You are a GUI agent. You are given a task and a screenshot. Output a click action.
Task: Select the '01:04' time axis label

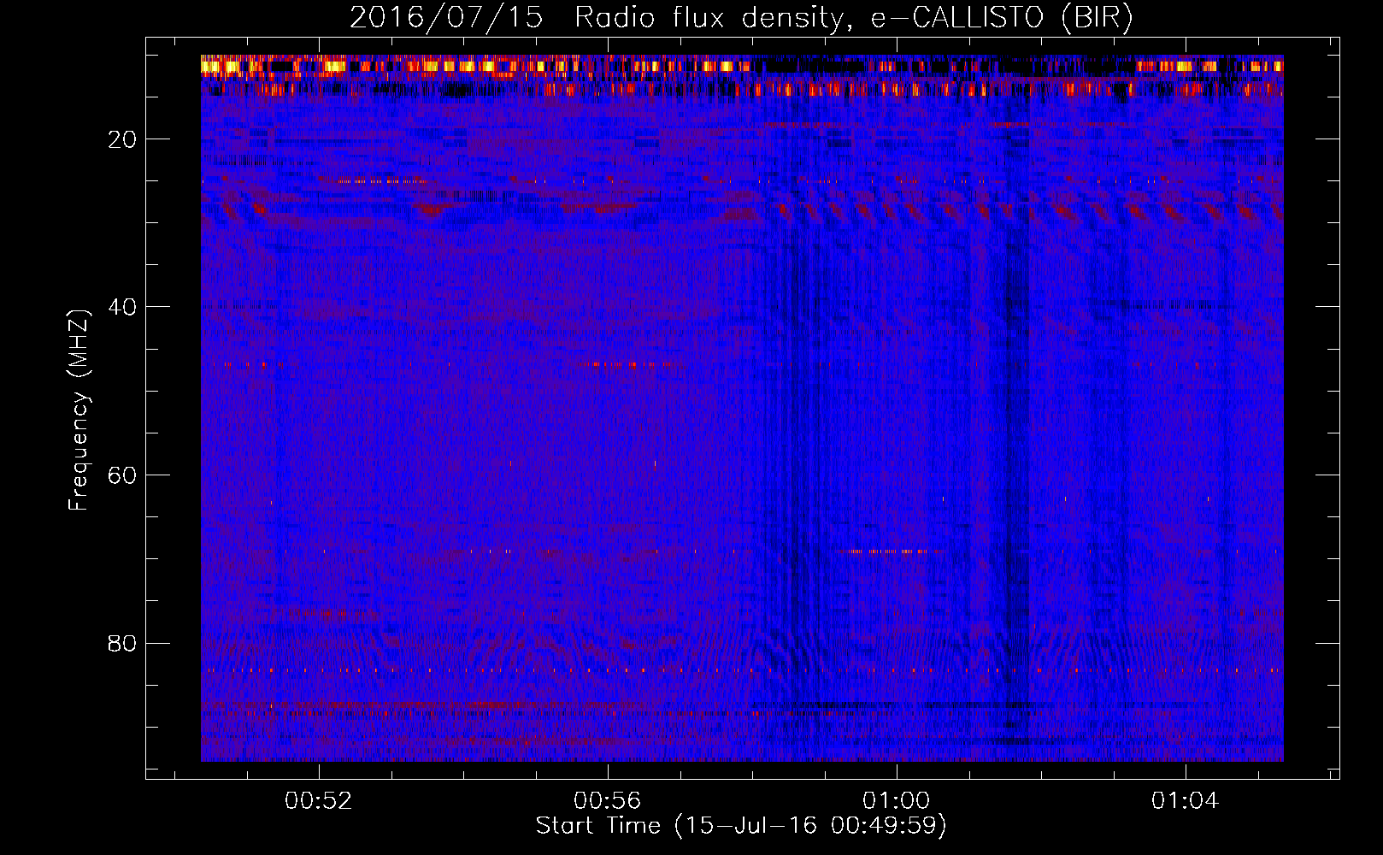click(x=1185, y=801)
